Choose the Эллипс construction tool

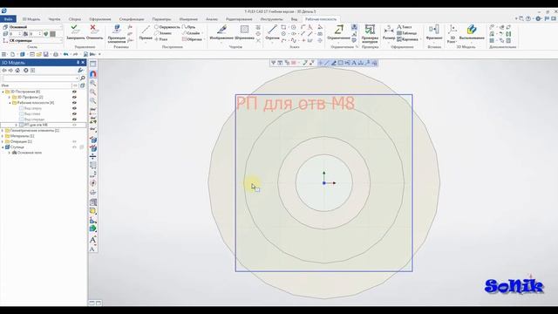(x=164, y=33)
